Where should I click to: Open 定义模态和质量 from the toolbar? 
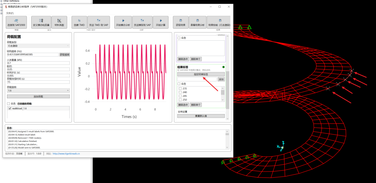[41, 22]
